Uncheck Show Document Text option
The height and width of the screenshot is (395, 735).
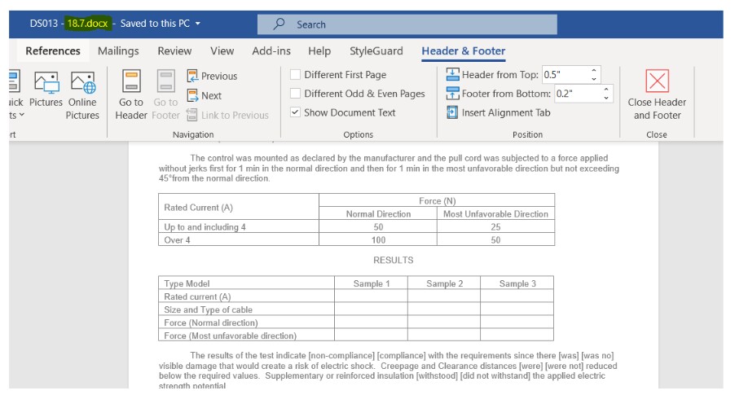pos(296,112)
